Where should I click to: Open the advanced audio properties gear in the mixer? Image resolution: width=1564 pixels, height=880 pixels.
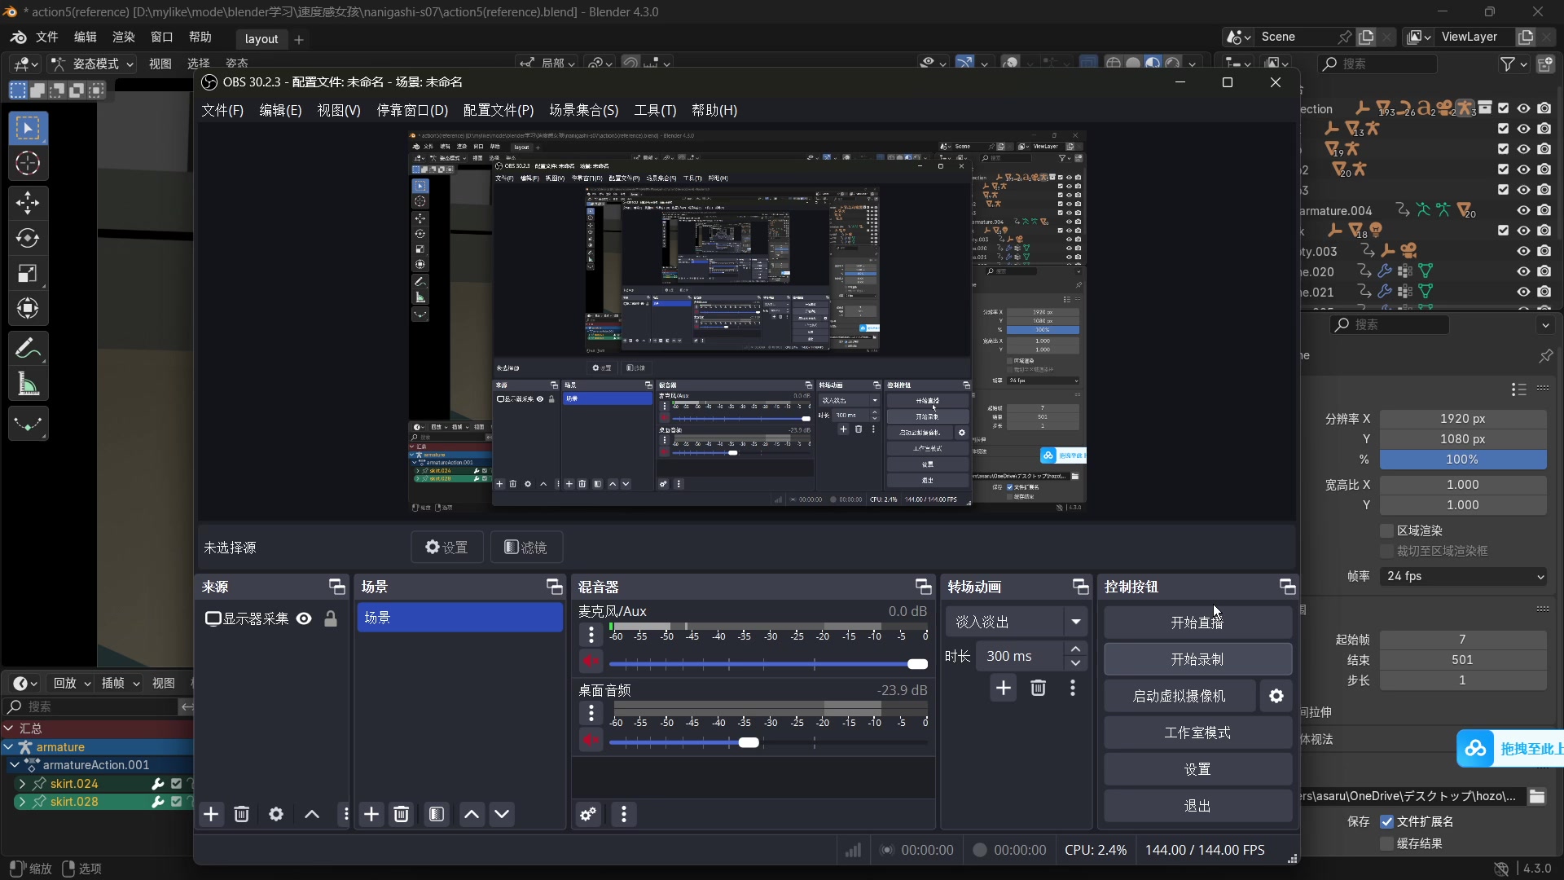(587, 814)
